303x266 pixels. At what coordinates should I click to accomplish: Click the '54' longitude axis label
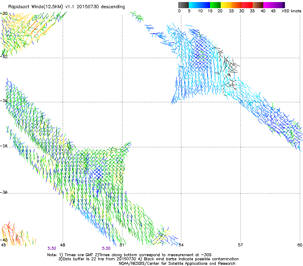(181, 245)
